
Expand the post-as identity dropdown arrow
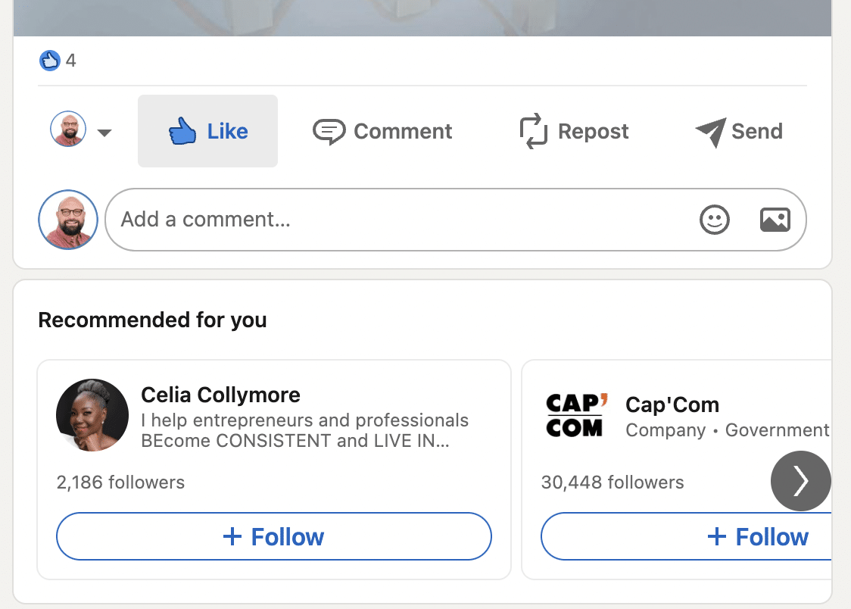pos(104,133)
